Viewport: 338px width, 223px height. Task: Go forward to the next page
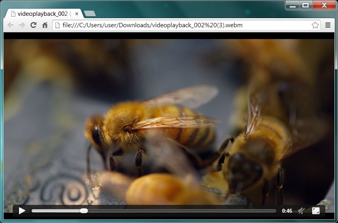pos(22,25)
